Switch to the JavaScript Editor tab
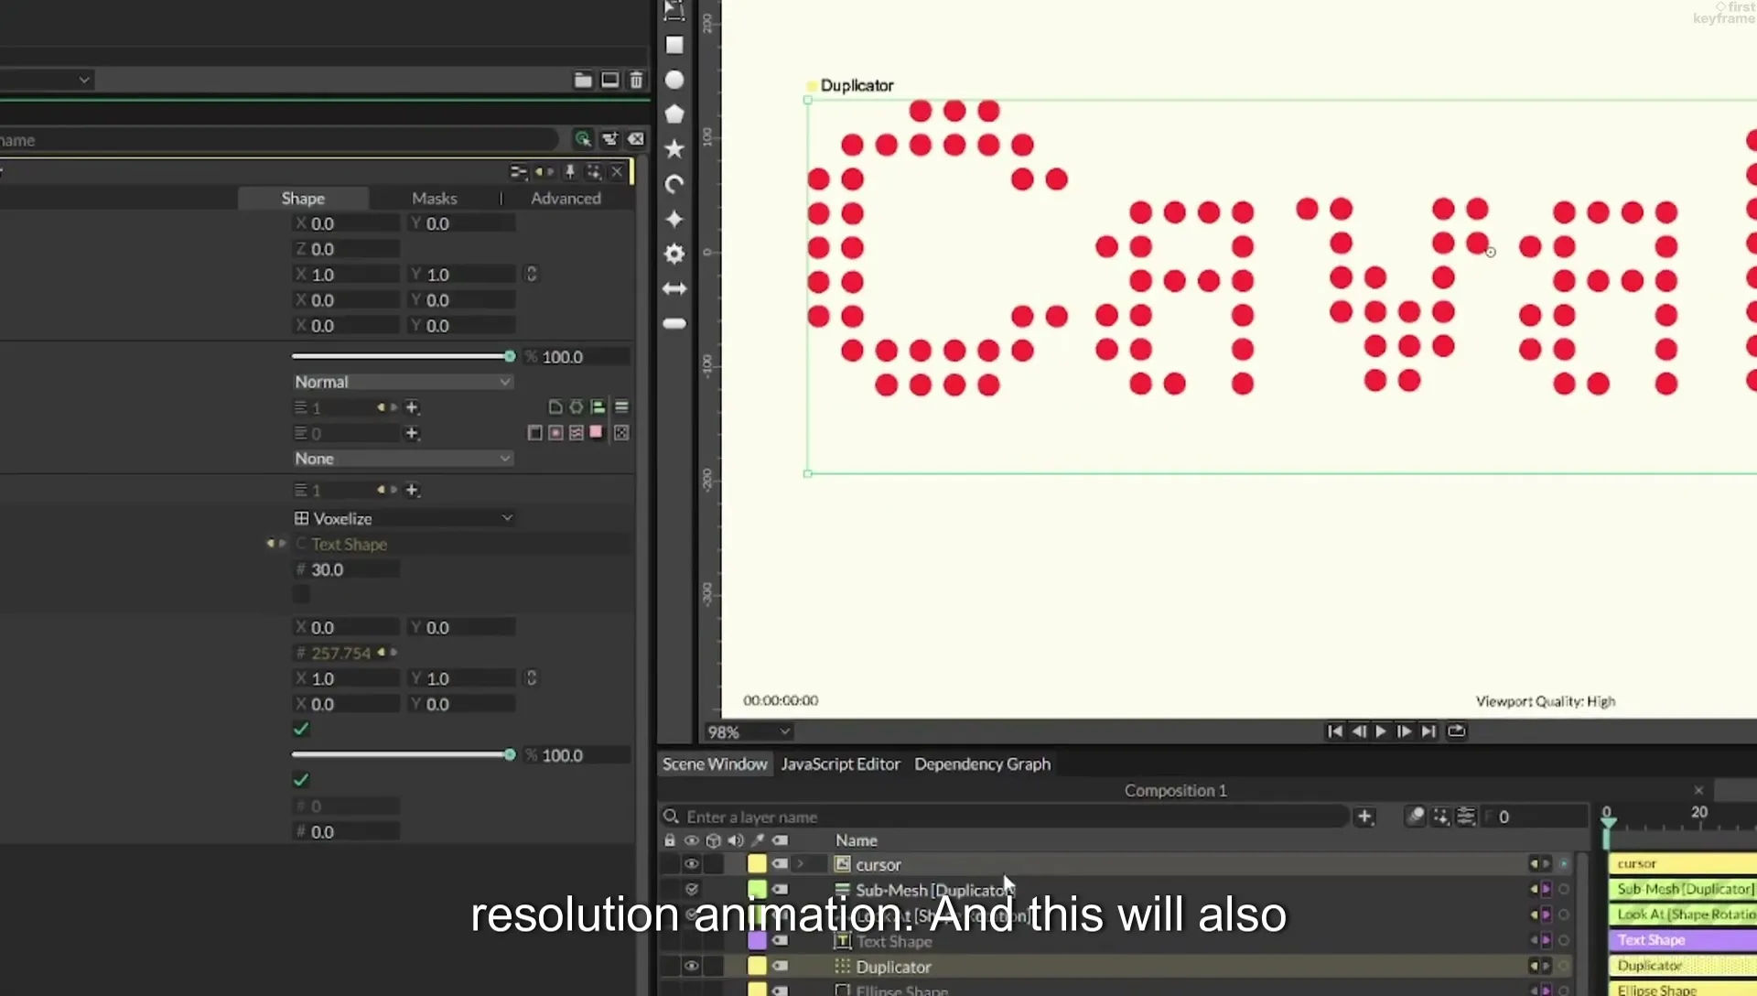1757x996 pixels. coord(840,764)
